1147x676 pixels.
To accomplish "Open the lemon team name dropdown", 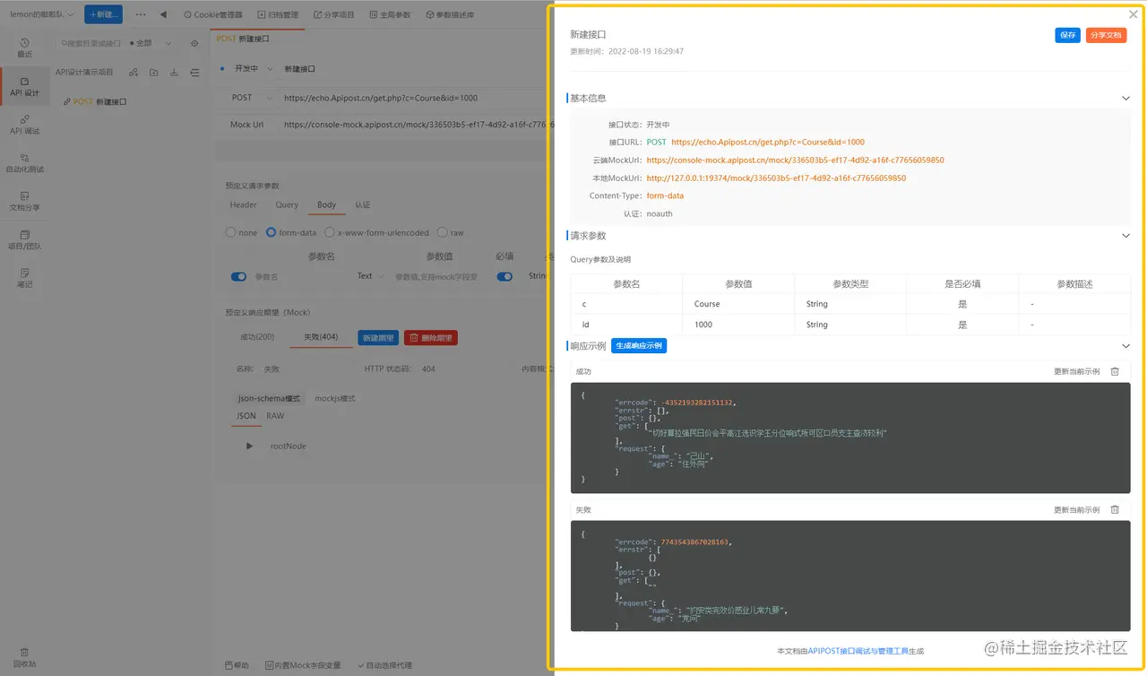I will point(42,14).
